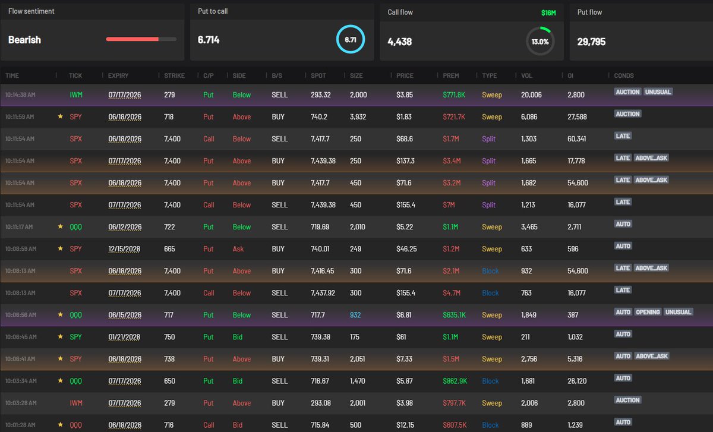Screen dimensions: 713x432
Task: Click the $771.8K premium value
Action: (455, 95)
